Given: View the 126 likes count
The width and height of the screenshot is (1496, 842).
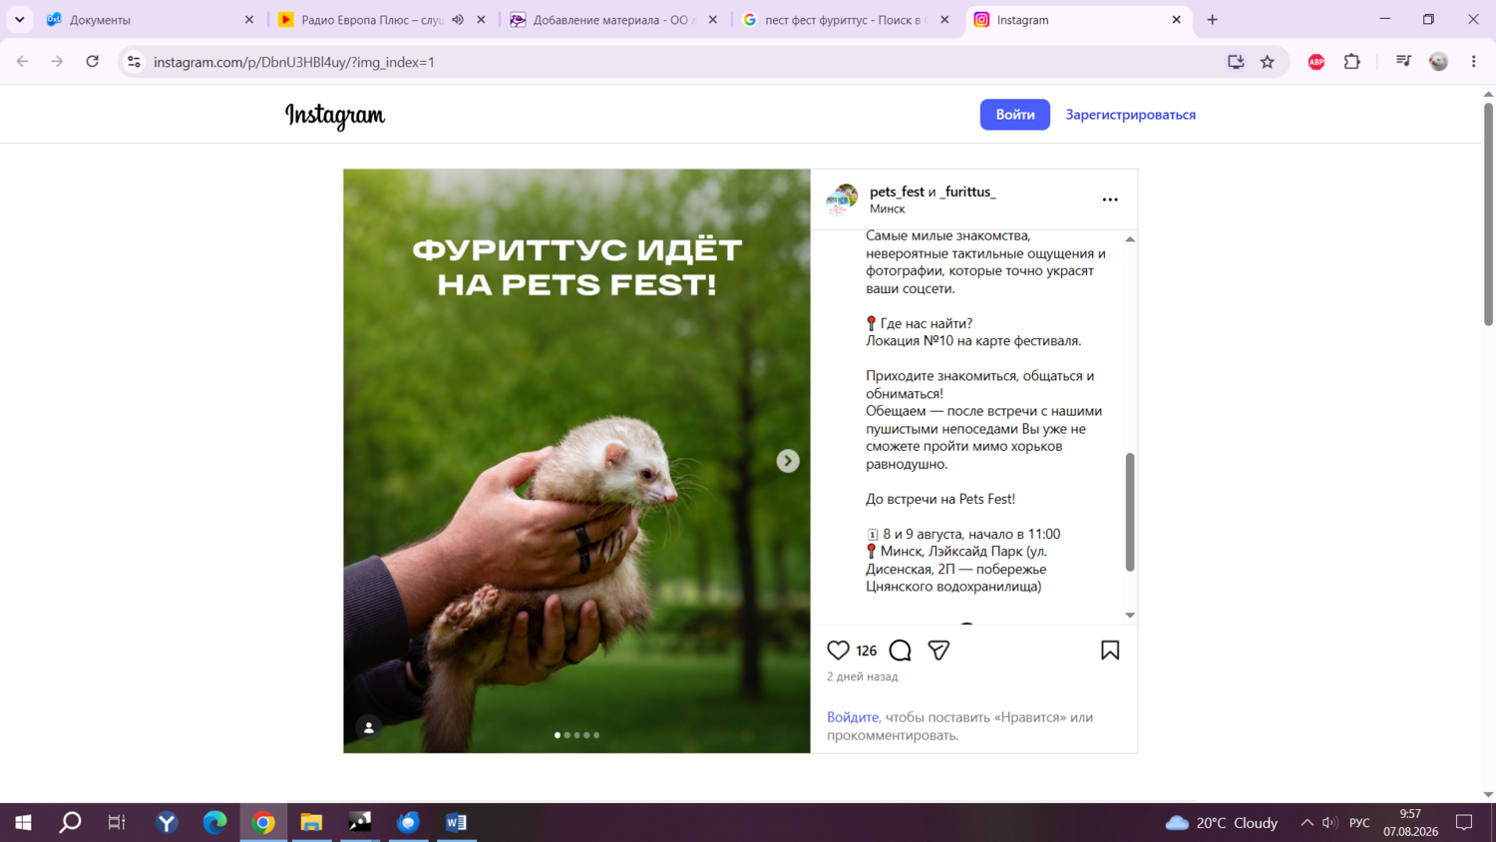Looking at the screenshot, I should tap(866, 650).
